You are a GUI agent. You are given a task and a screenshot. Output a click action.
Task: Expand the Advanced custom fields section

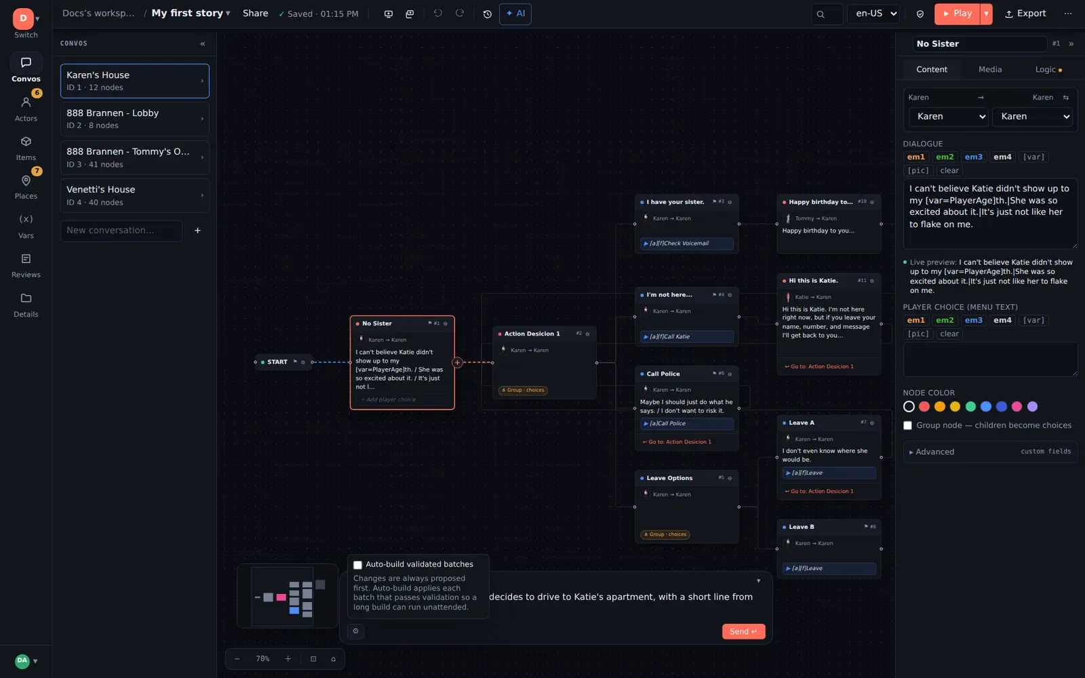tap(990, 452)
